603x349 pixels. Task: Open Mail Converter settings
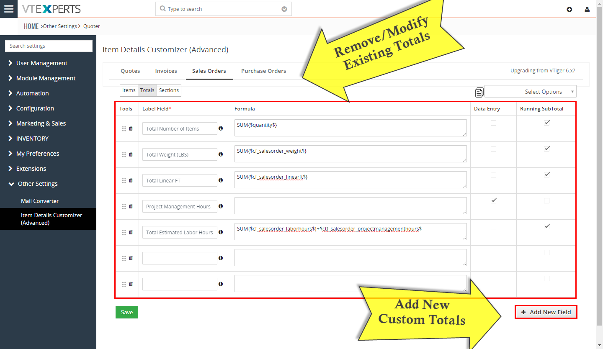point(40,201)
